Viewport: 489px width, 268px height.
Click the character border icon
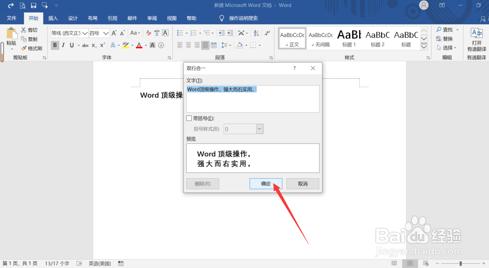[165, 33]
